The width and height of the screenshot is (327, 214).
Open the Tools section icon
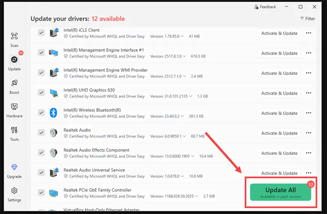tap(14, 133)
